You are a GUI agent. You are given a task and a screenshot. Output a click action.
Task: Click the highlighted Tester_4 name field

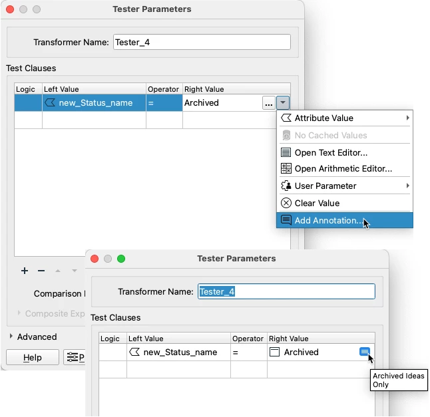point(286,291)
